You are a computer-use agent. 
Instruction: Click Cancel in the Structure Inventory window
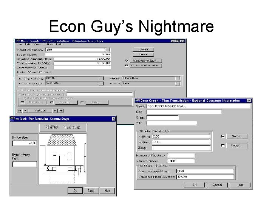pos(143,54)
